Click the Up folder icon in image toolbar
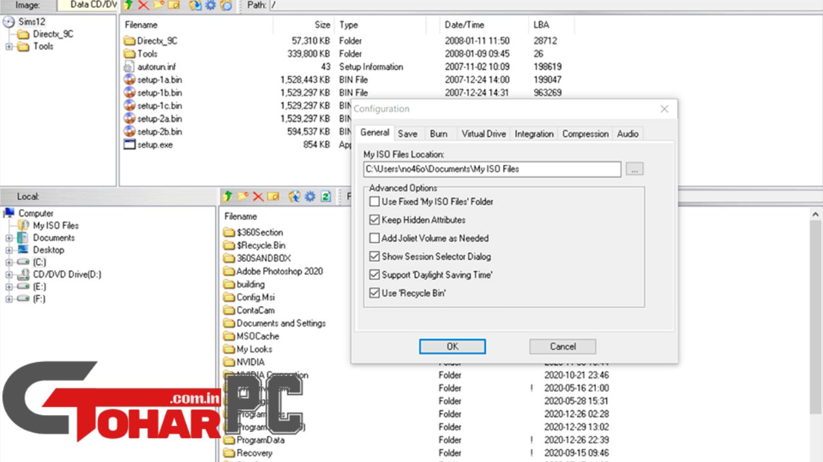Screen dimensions: 823x462 (x=128, y=5)
